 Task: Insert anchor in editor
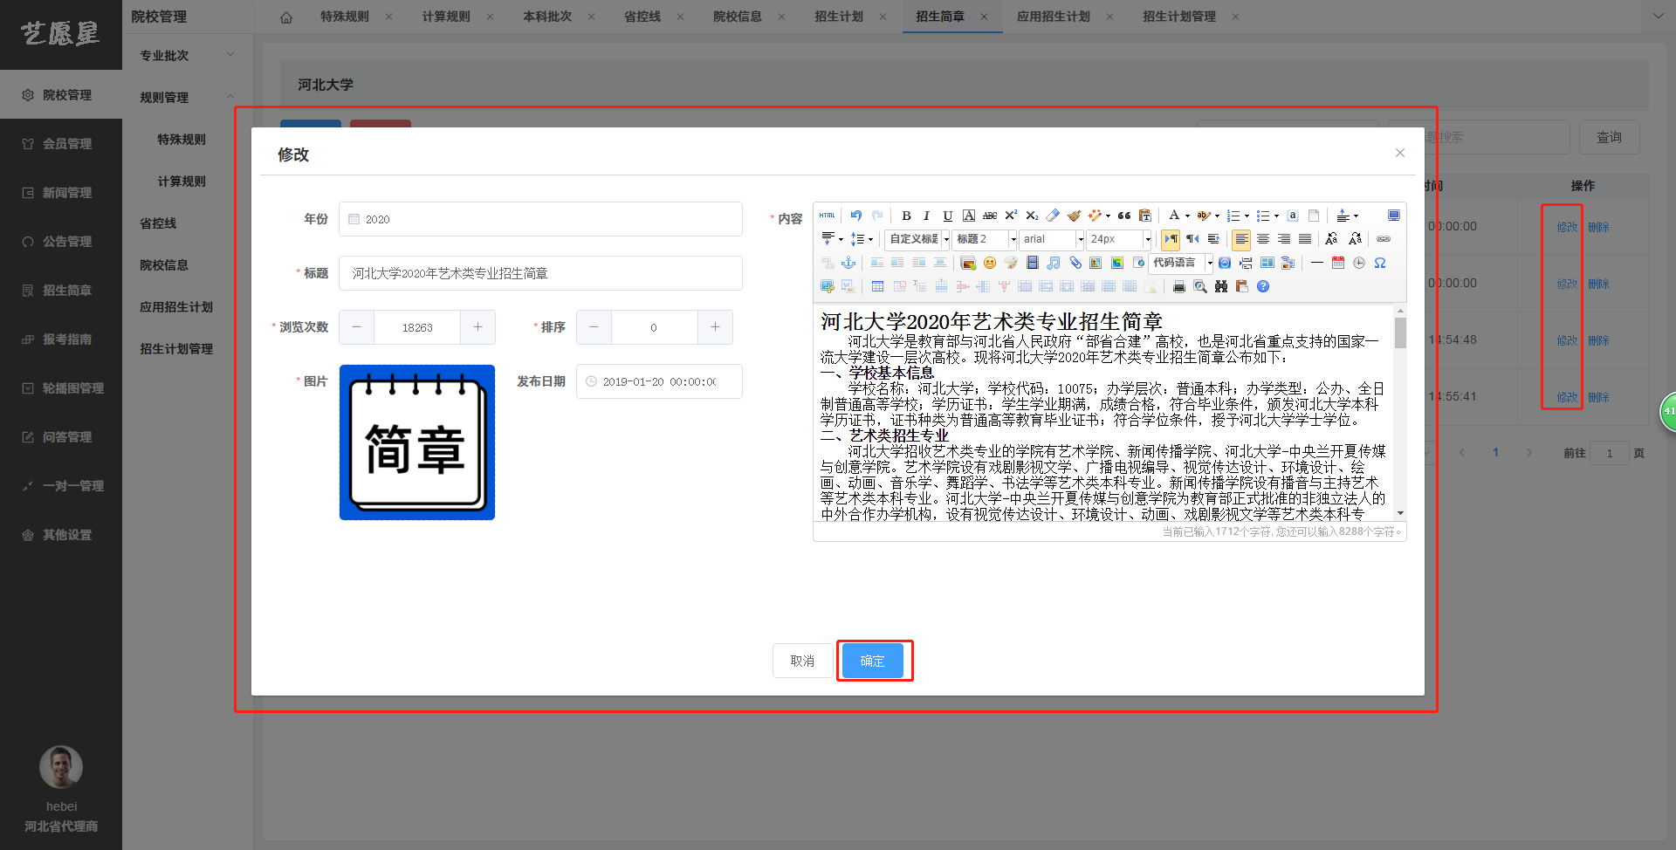point(848,263)
